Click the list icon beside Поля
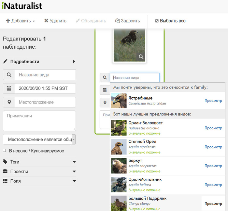 point(5,181)
